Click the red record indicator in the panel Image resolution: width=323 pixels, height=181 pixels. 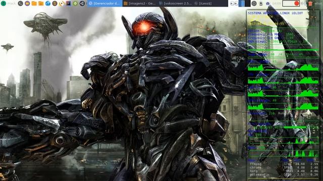pos(297,4)
